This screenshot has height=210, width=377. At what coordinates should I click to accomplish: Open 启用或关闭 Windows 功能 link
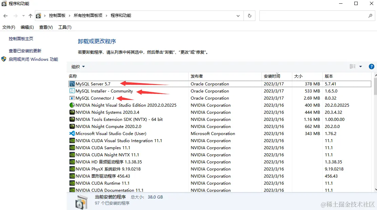(x=34, y=59)
